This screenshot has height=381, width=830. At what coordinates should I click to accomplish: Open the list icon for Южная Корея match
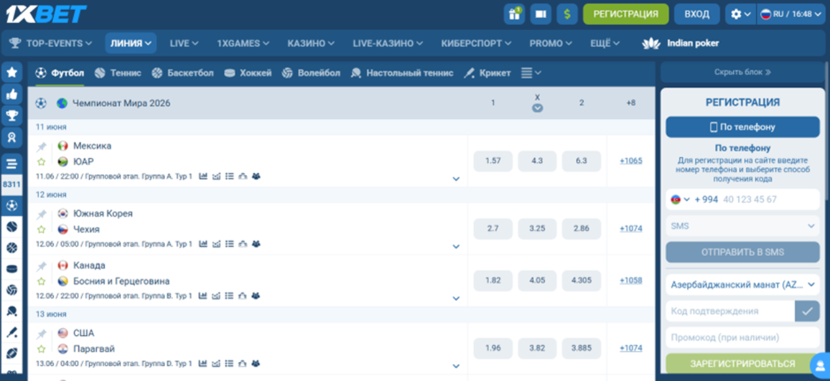pos(229,244)
